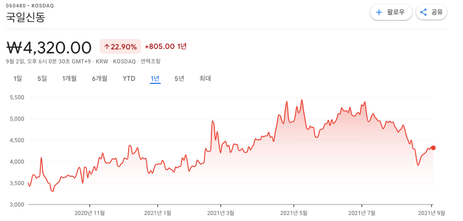
Task: Click the 2021년 5월 axis label
Action: click(294, 213)
